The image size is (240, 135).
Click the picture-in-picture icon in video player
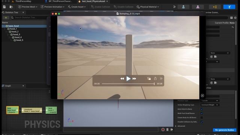[149, 78]
